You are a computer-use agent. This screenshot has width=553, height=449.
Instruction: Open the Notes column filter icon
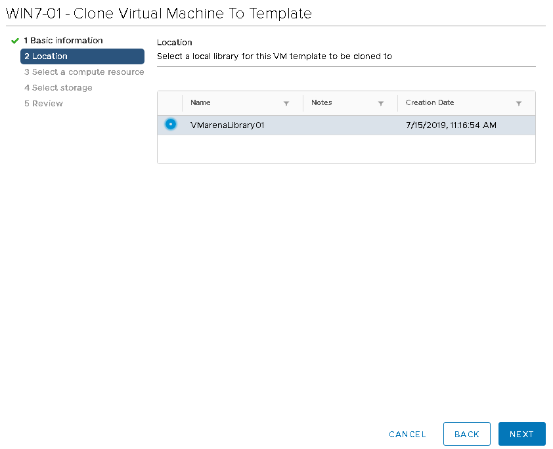click(381, 103)
